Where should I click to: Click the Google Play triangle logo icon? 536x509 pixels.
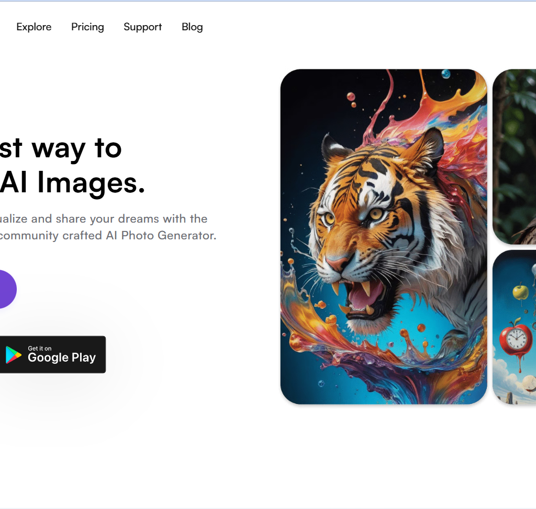[x=13, y=355]
